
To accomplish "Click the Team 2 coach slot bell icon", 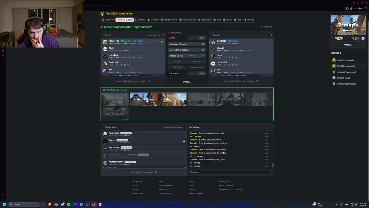I will tap(257, 81).
